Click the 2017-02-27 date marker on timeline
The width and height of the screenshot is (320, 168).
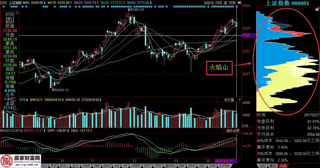click(x=226, y=161)
